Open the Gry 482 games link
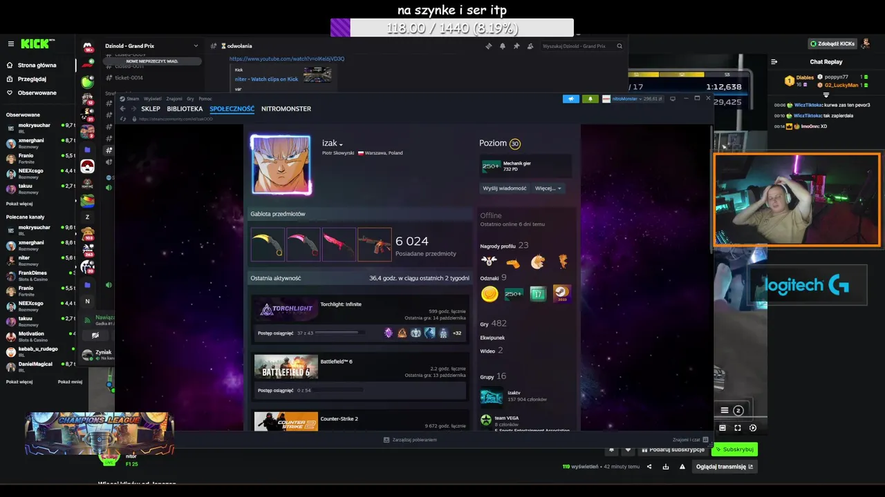The image size is (885, 497). coord(494,323)
